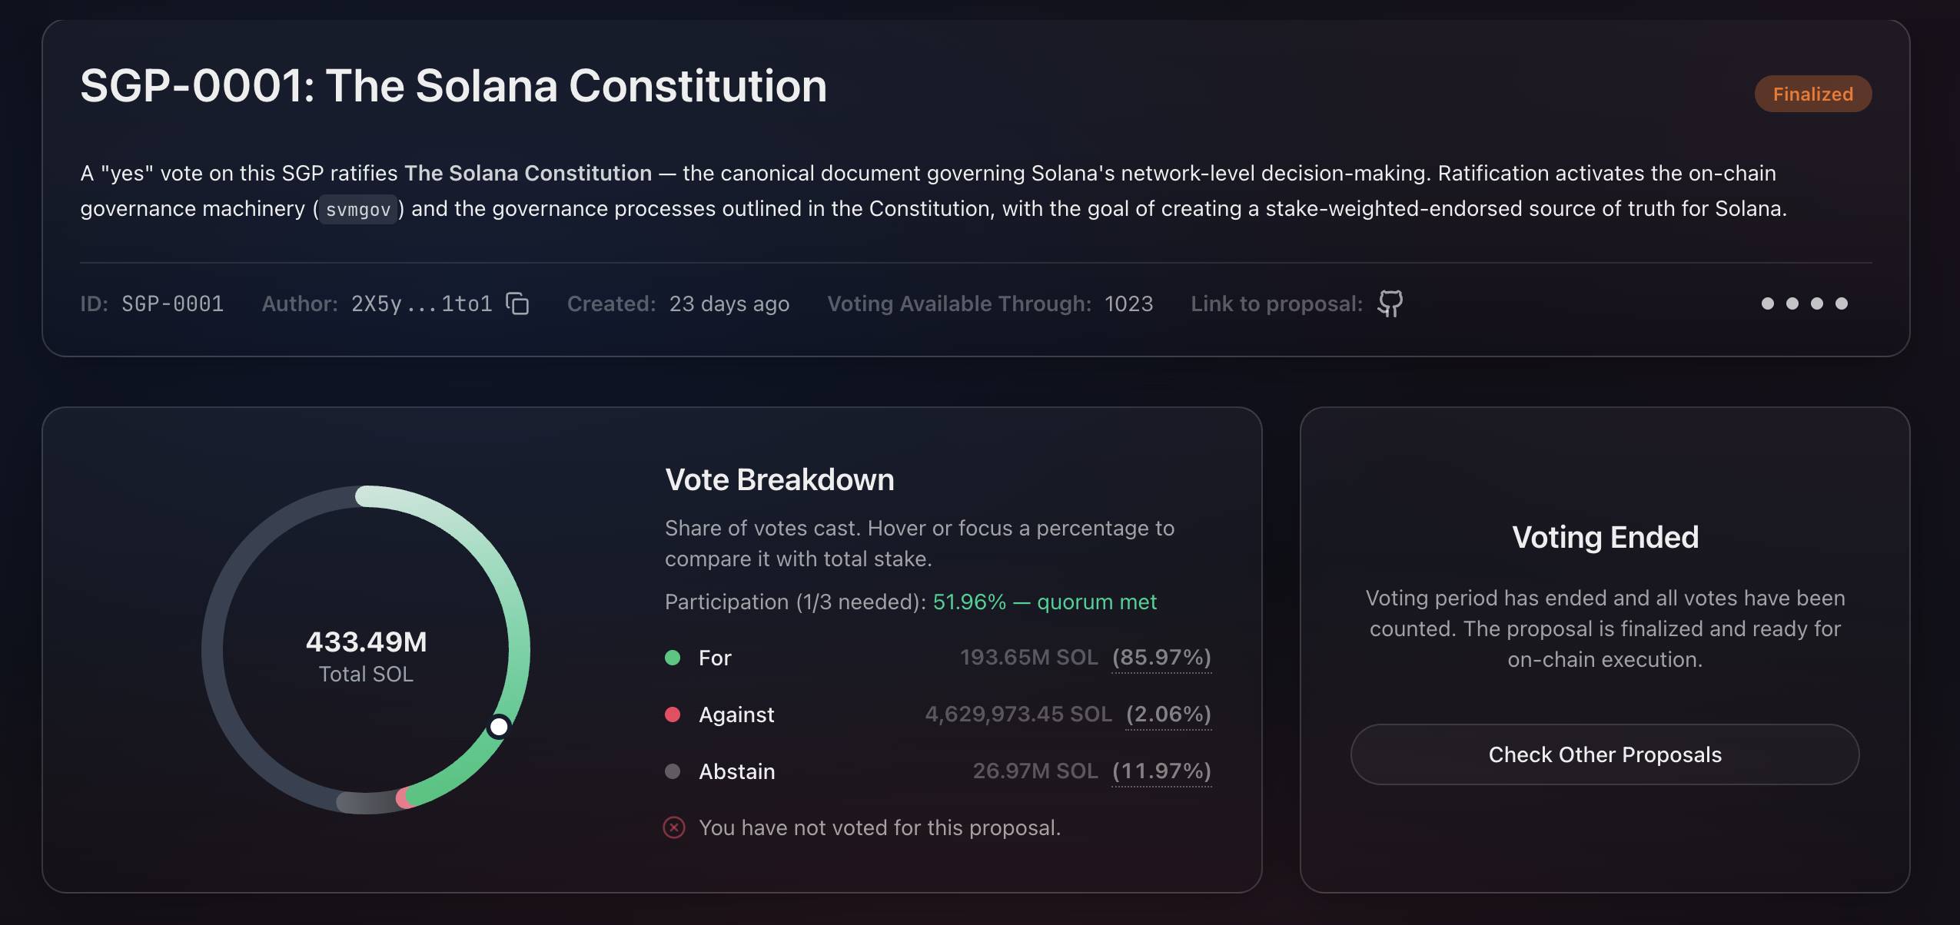Click the red Against legend dot
The height and width of the screenshot is (925, 1960).
pos(673,714)
